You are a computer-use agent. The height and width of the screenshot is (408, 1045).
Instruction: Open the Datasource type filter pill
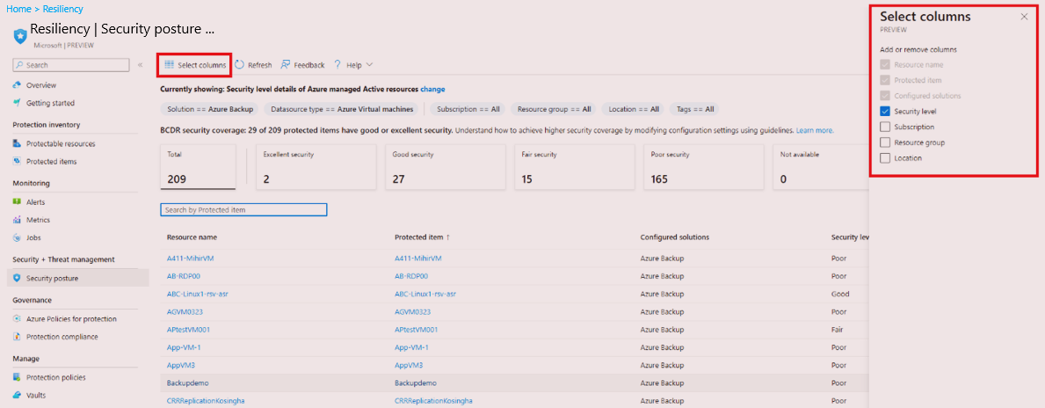pos(343,109)
